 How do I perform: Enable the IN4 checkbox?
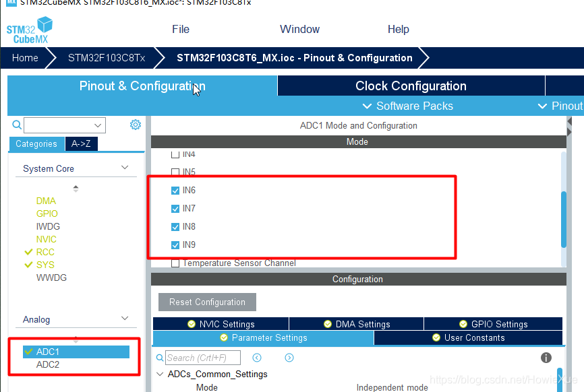[x=175, y=154]
